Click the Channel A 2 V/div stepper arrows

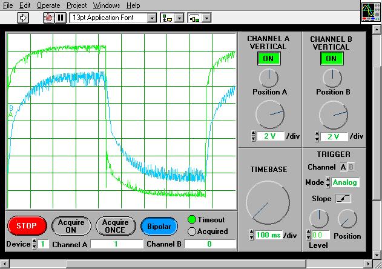point(254,136)
